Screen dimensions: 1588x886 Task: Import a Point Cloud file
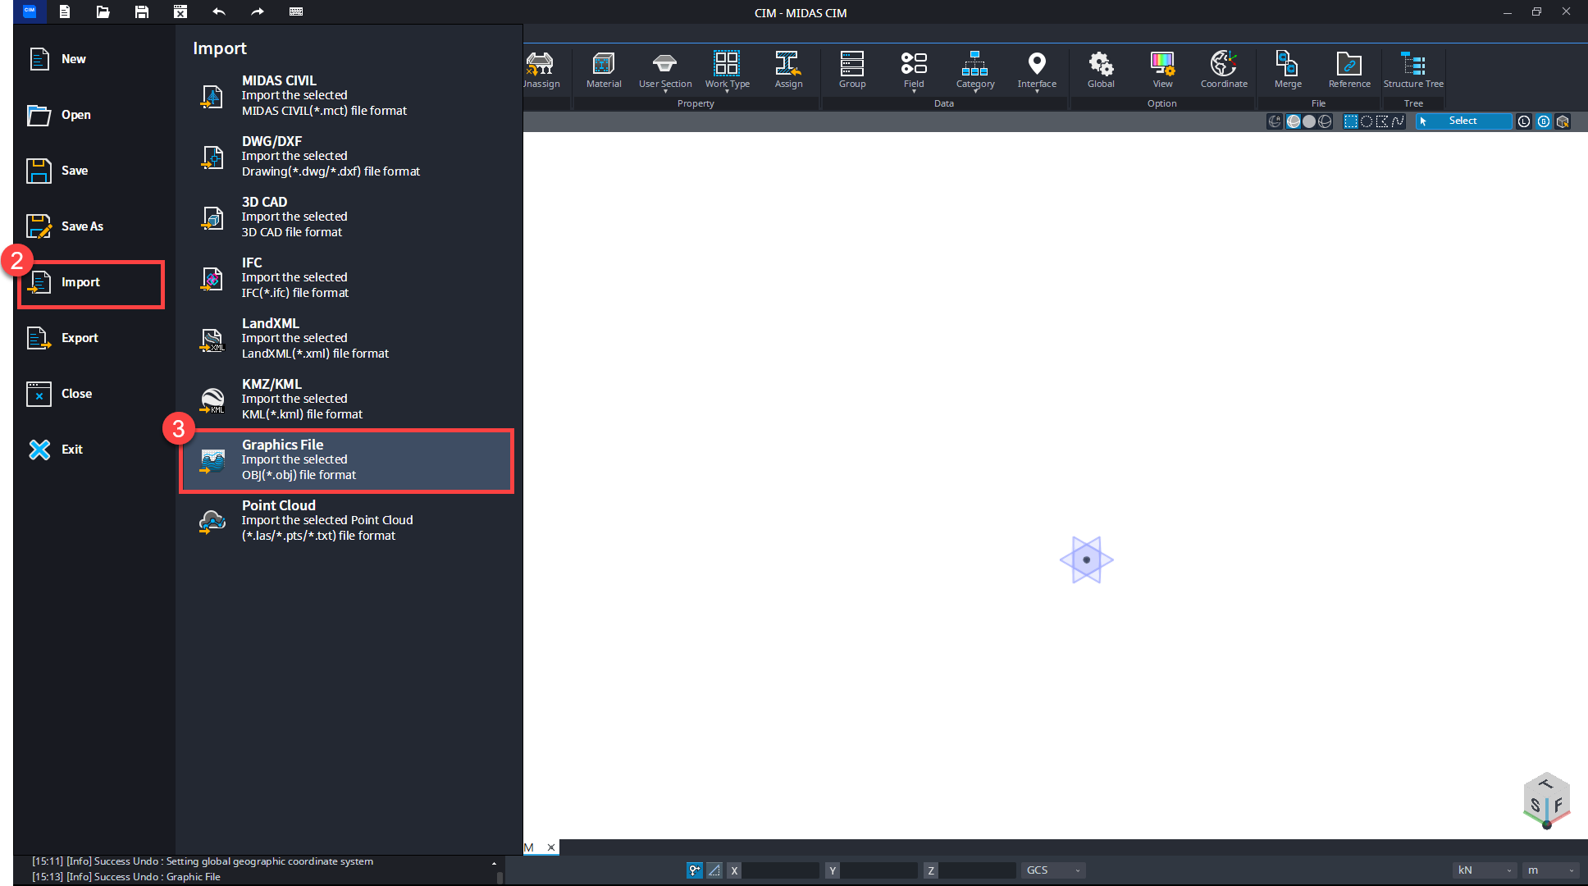tap(348, 520)
